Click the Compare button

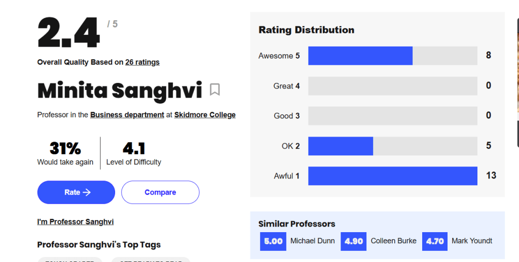[x=160, y=192]
